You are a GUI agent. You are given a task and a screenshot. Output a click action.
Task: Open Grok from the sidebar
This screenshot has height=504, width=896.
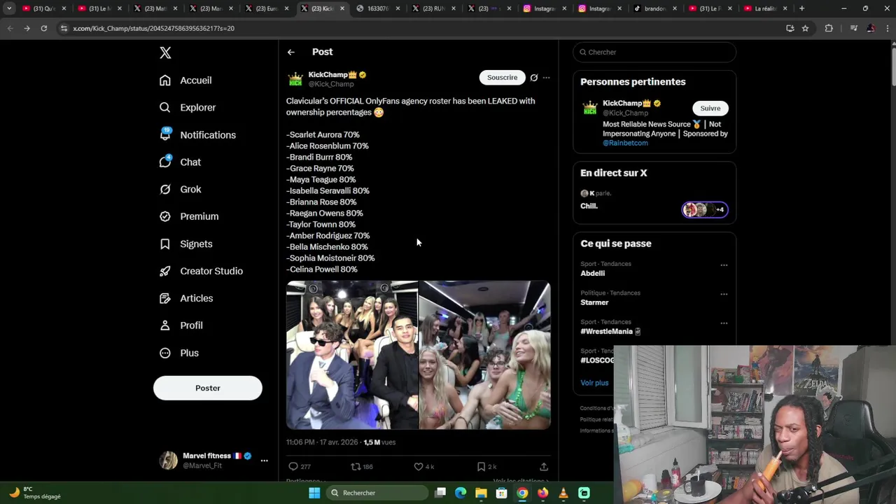click(181, 190)
